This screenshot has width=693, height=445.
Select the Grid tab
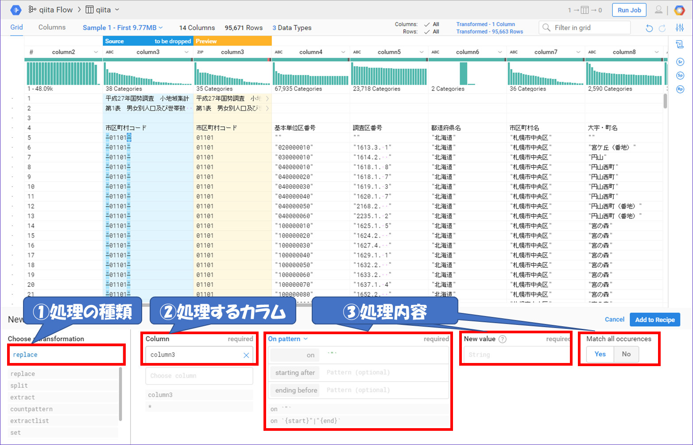point(16,27)
